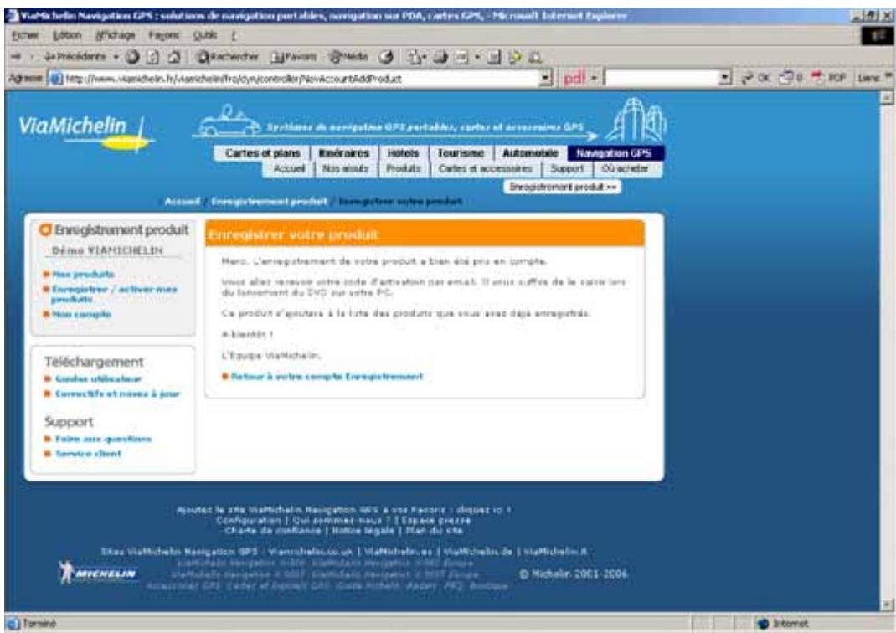Expand the pdl search field dropdown arrow
The width and height of the screenshot is (896, 633).
click(724, 78)
